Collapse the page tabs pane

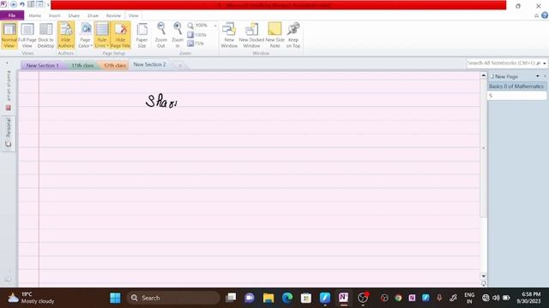point(545,76)
